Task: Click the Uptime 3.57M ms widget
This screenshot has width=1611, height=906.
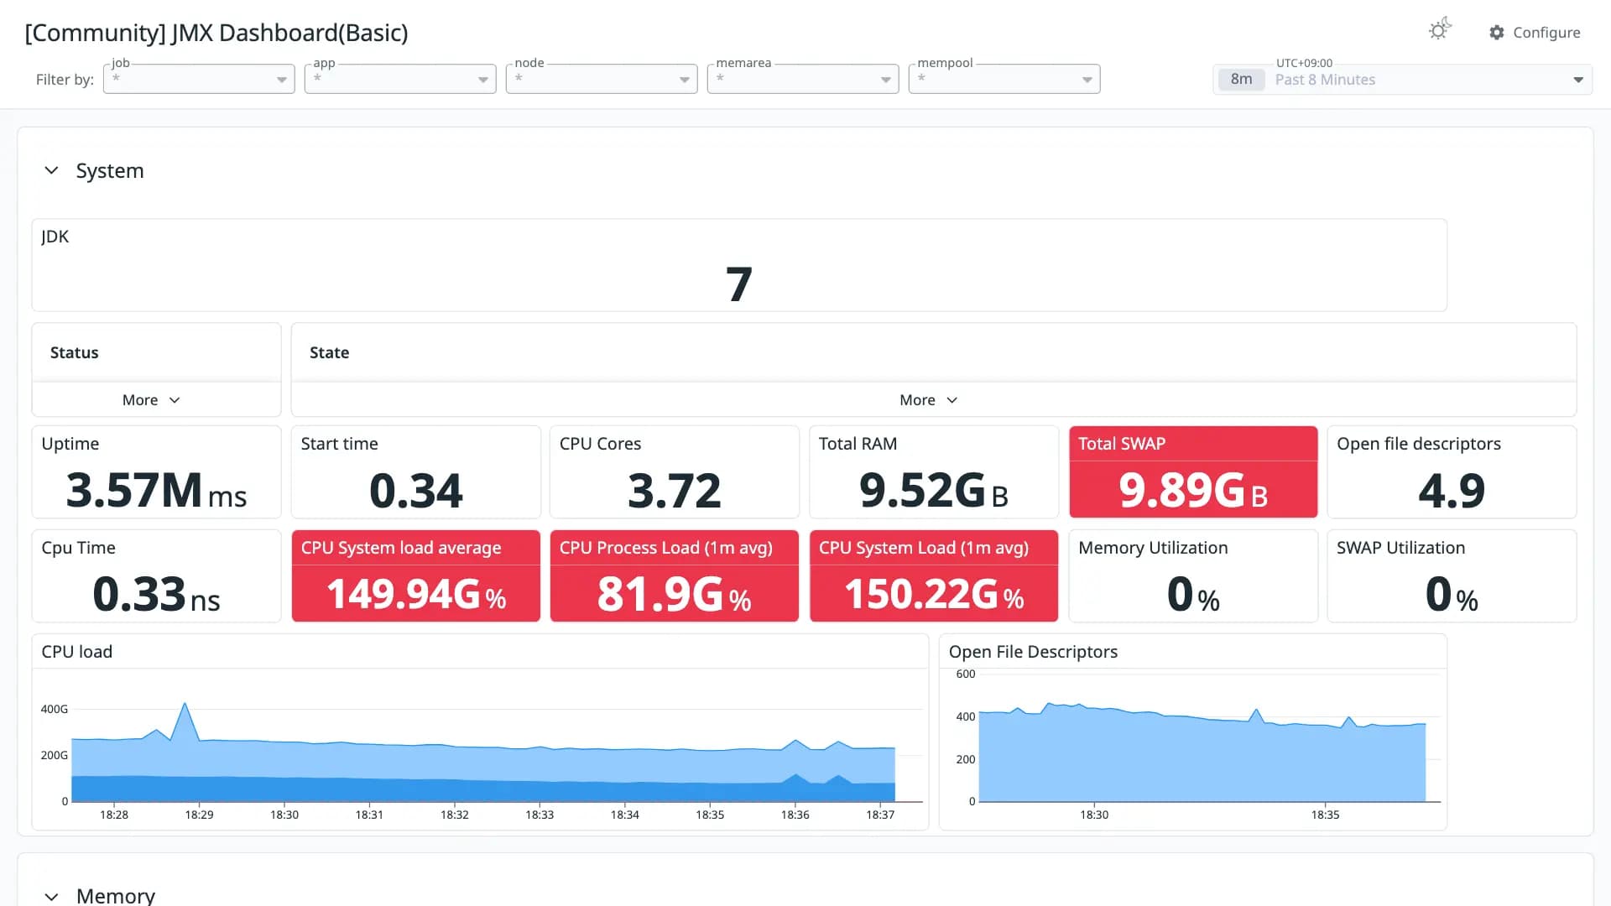Action: (x=156, y=472)
